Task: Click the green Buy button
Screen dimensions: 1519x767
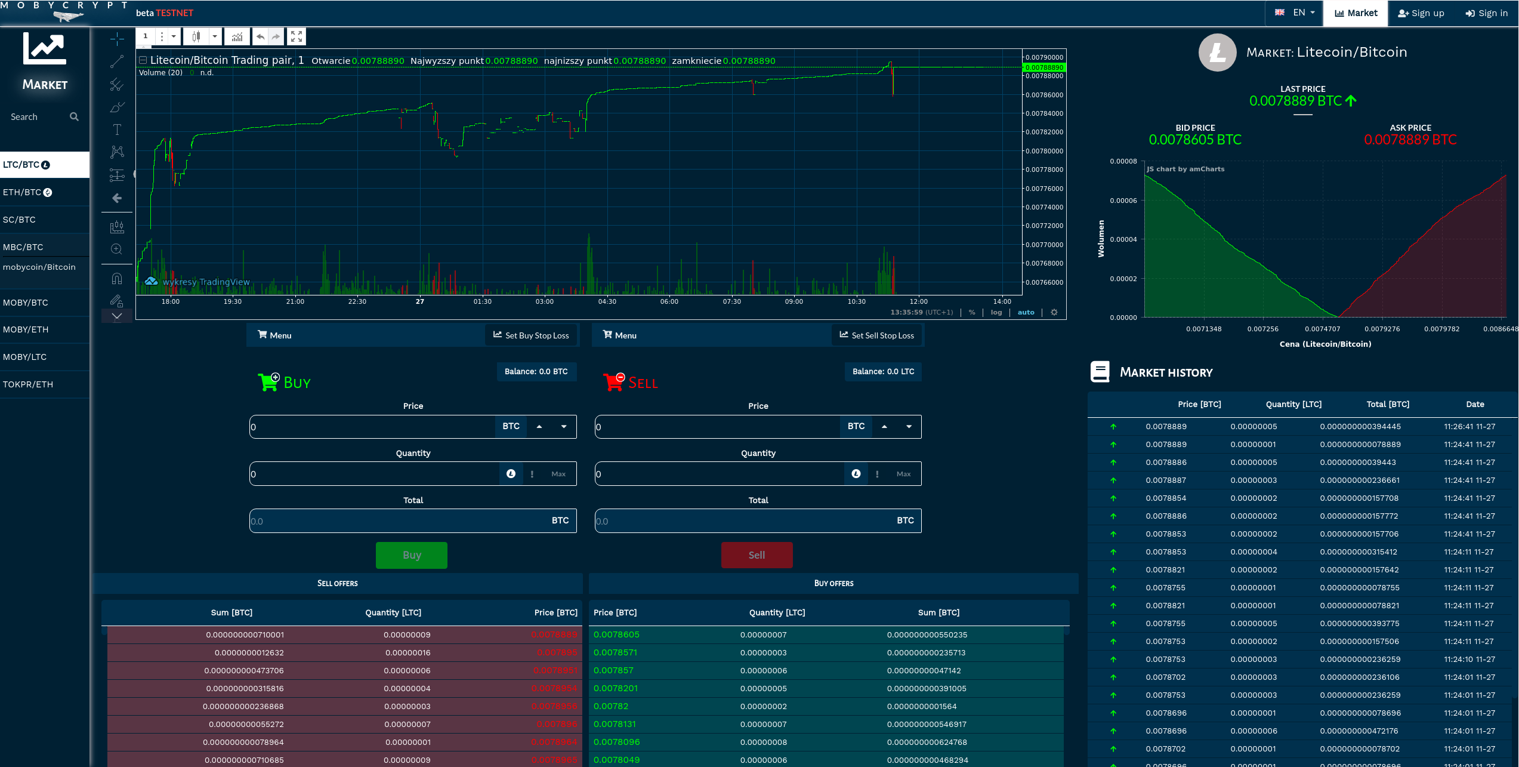Action: pyautogui.click(x=412, y=555)
